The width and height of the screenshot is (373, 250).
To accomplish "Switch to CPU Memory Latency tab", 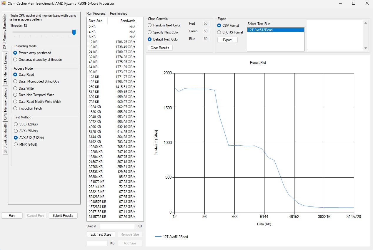I will tap(5, 68).
